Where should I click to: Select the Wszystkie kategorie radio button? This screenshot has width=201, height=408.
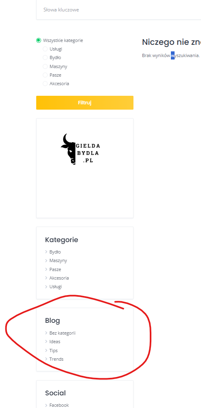(39, 40)
